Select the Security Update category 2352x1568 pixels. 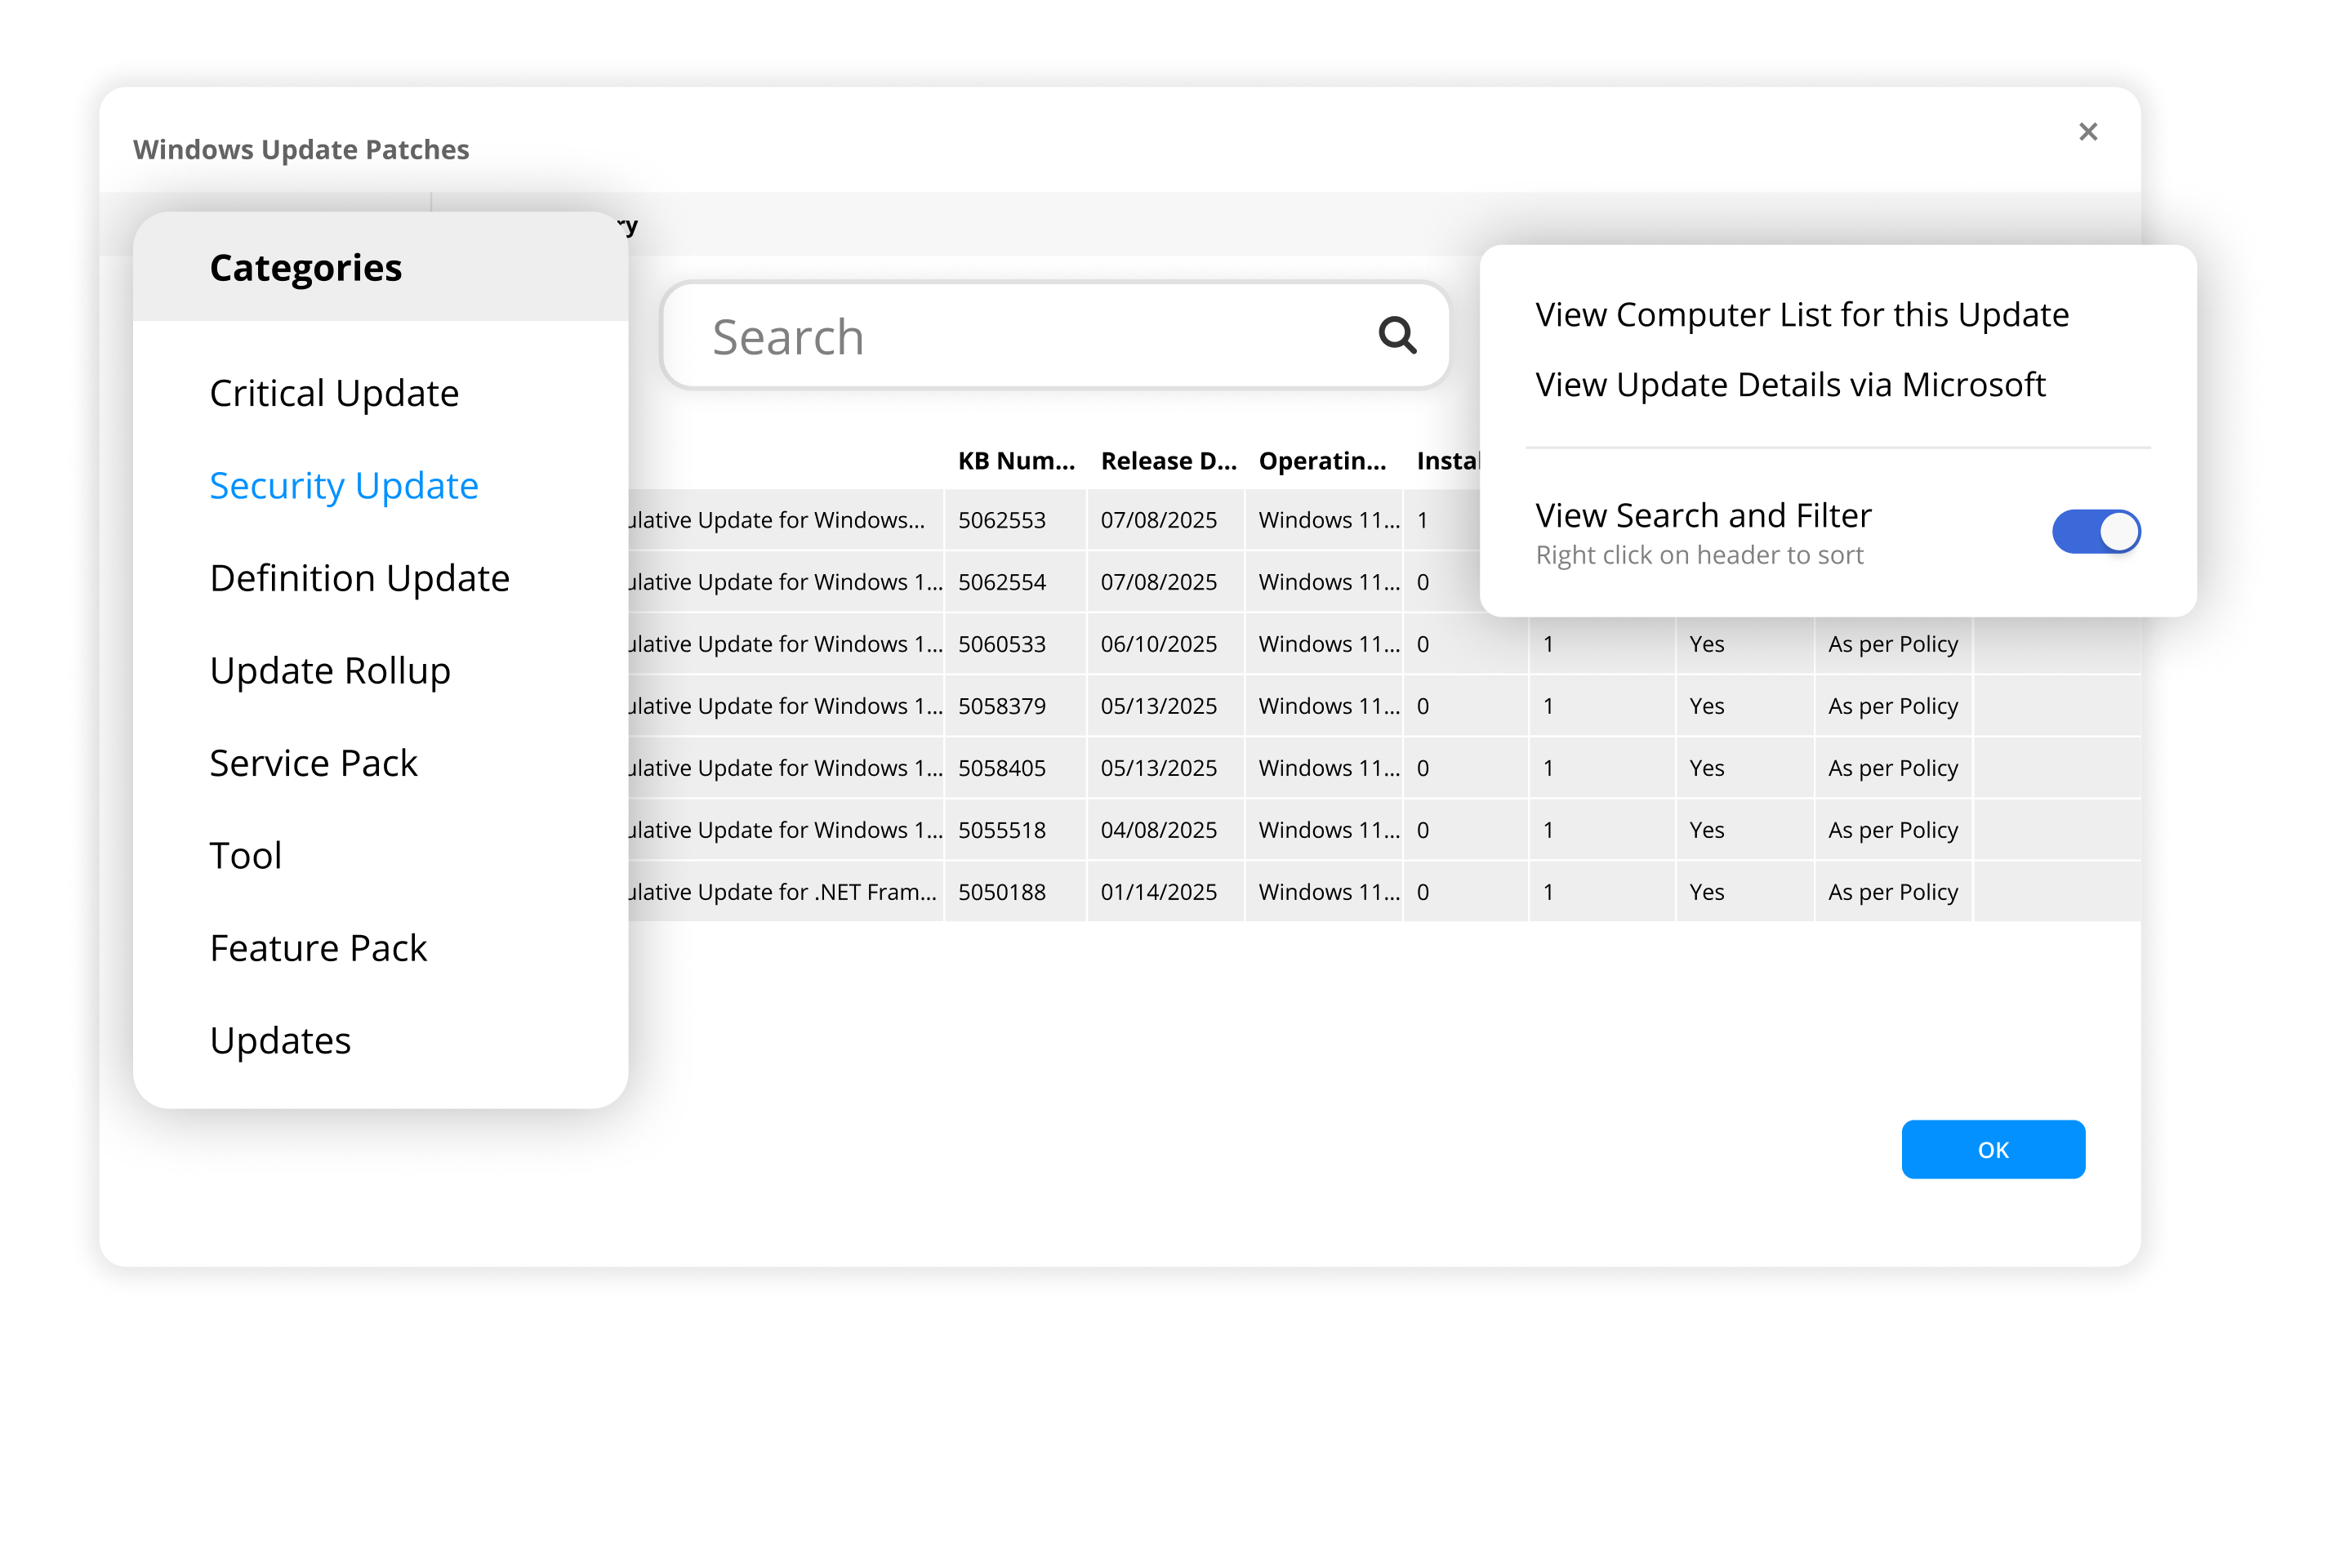pyautogui.click(x=344, y=486)
